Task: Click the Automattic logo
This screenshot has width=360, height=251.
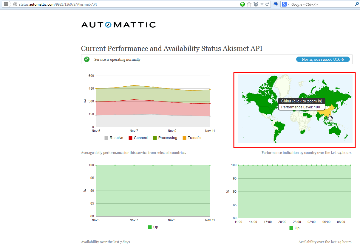Action: 118,25
